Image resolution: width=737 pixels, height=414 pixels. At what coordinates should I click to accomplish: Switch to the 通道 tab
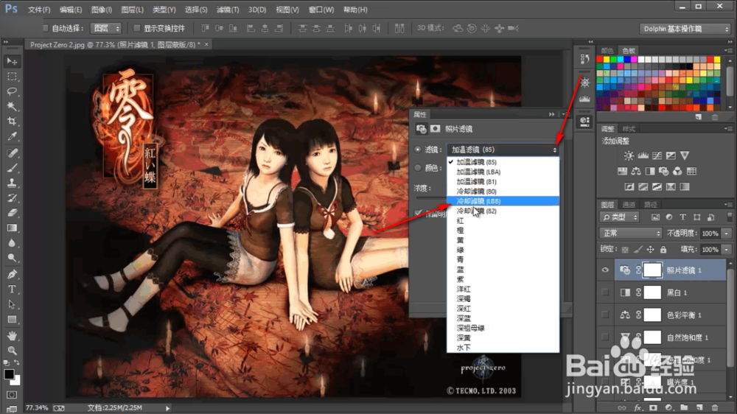point(629,204)
